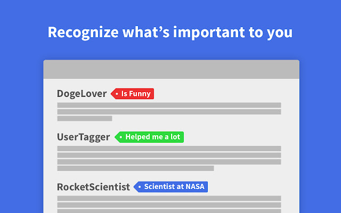The image size is (341, 213).
Task: Open the UserTagger username
Action: (x=83, y=137)
